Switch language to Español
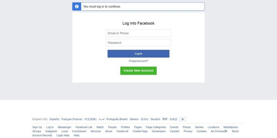Screen dimensions: 277x138 click(54, 119)
